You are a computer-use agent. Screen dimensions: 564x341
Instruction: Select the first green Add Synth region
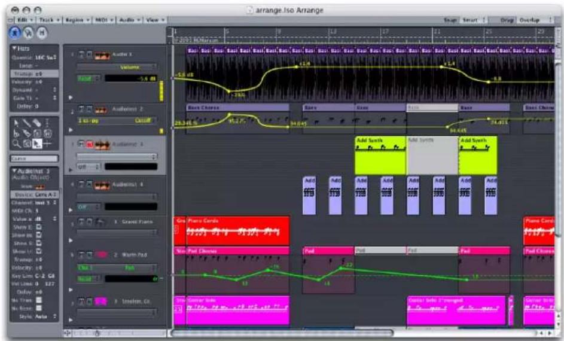coord(380,156)
